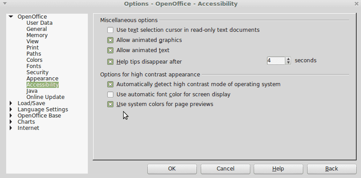Uncheck Use system colors for page previews
The height and width of the screenshot is (178, 361).
110,105
